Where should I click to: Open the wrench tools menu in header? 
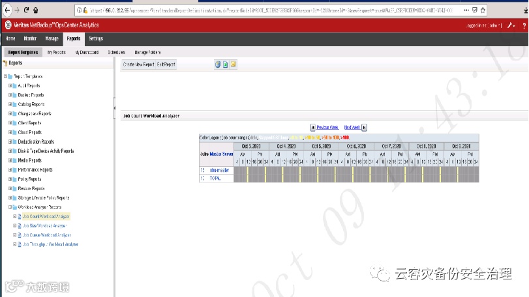[511, 25]
